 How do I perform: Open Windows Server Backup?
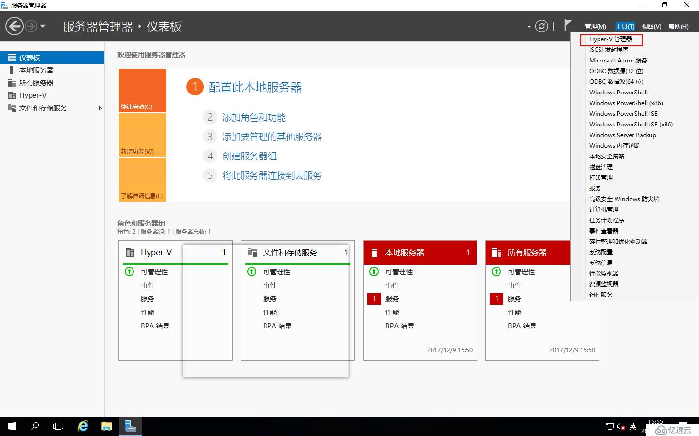(623, 135)
